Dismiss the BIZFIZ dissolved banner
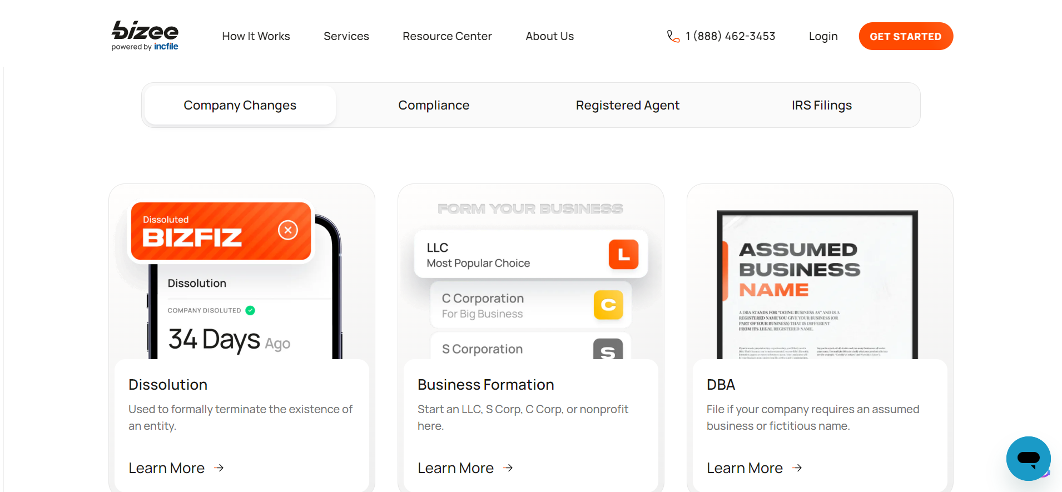The image size is (1062, 492). [x=287, y=230]
